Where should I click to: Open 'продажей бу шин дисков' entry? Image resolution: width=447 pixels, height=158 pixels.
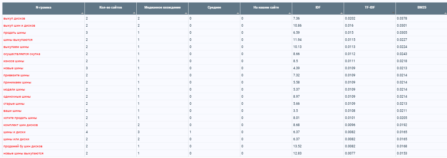tap(23, 146)
